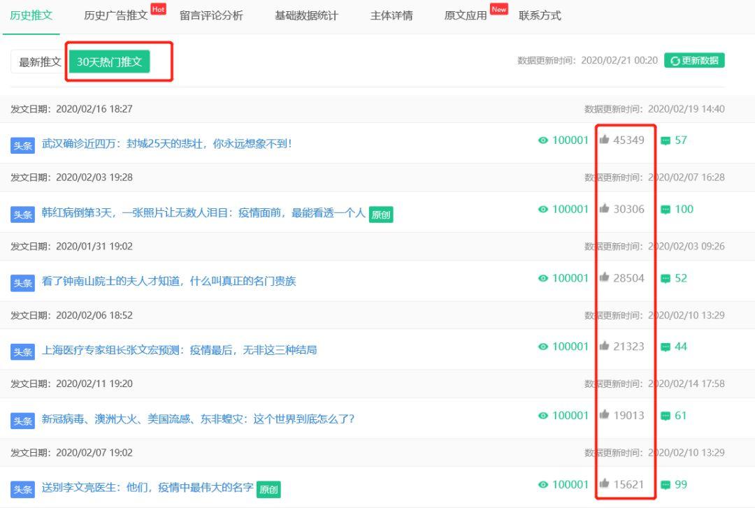755x508 pixels.
Task: Select the 30天热门推文 filter
Action: (109, 62)
